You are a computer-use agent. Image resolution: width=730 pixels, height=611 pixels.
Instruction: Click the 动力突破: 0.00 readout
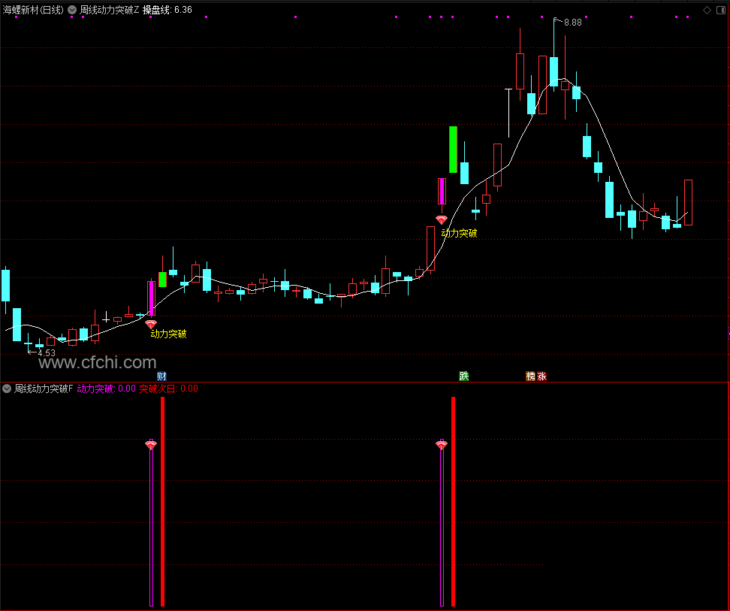(x=106, y=389)
